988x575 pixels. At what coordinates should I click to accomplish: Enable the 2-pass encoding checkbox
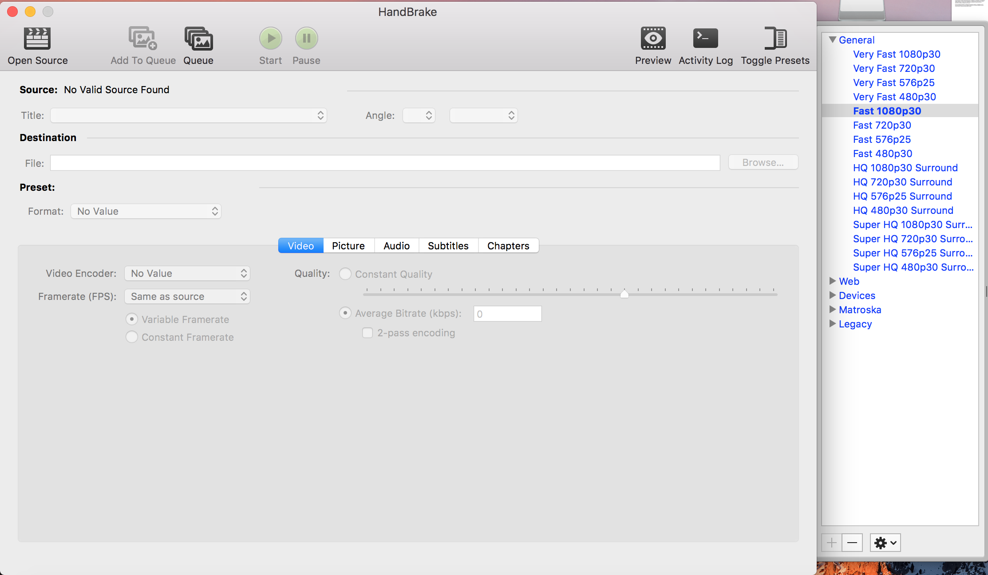coord(368,333)
